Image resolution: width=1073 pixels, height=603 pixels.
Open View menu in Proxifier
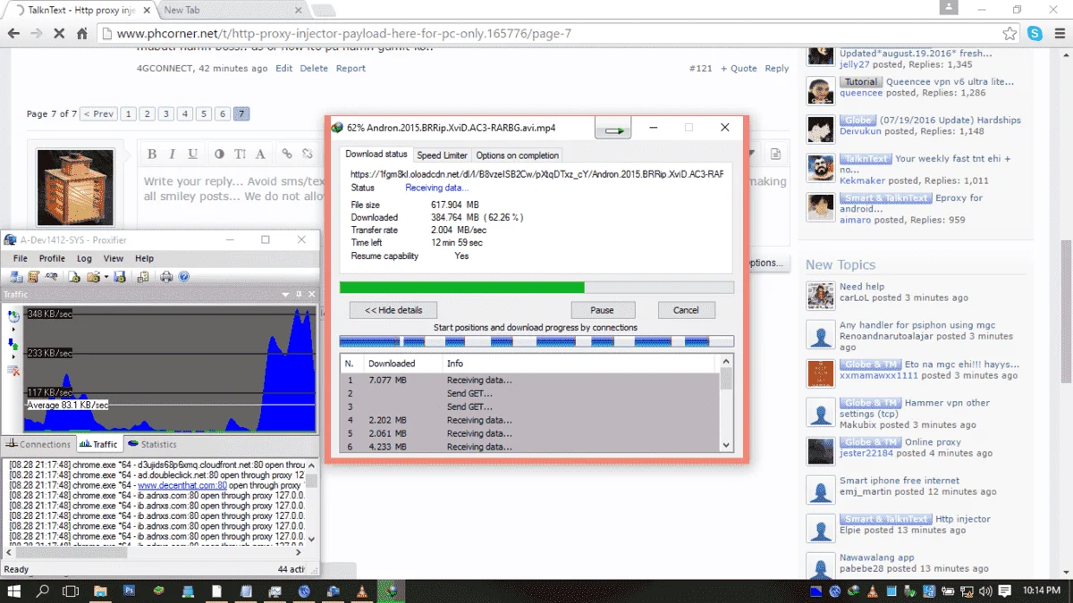coord(114,258)
